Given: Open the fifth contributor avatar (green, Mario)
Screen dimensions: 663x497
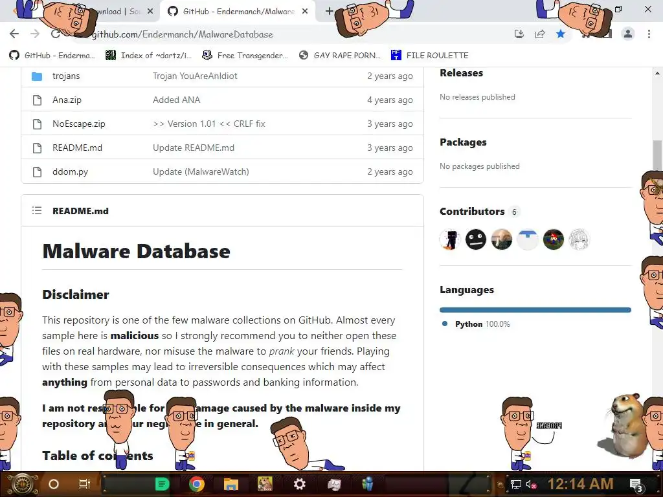Looking at the screenshot, I should pyautogui.click(x=553, y=239).
